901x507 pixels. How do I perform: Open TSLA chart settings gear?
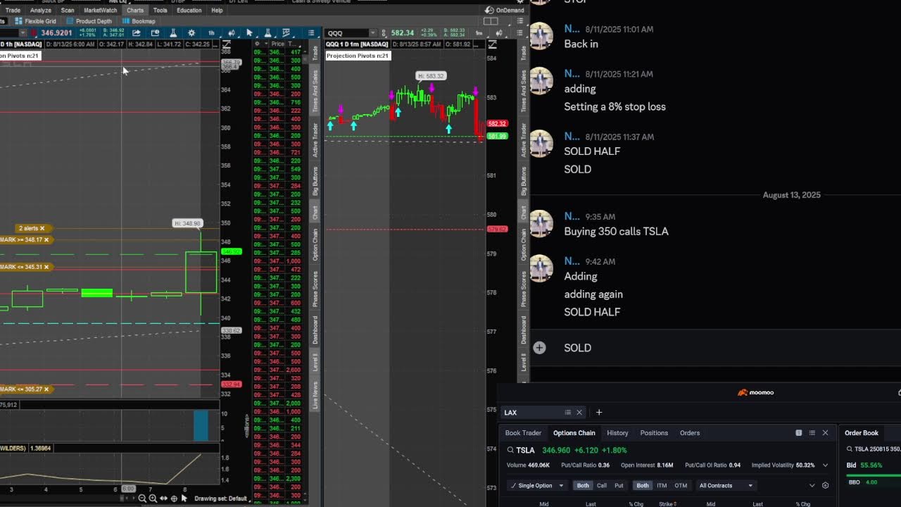click(x=191, y=33)
